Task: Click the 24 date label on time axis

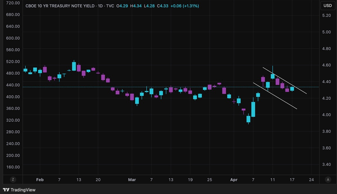Action: pos(312,180)
